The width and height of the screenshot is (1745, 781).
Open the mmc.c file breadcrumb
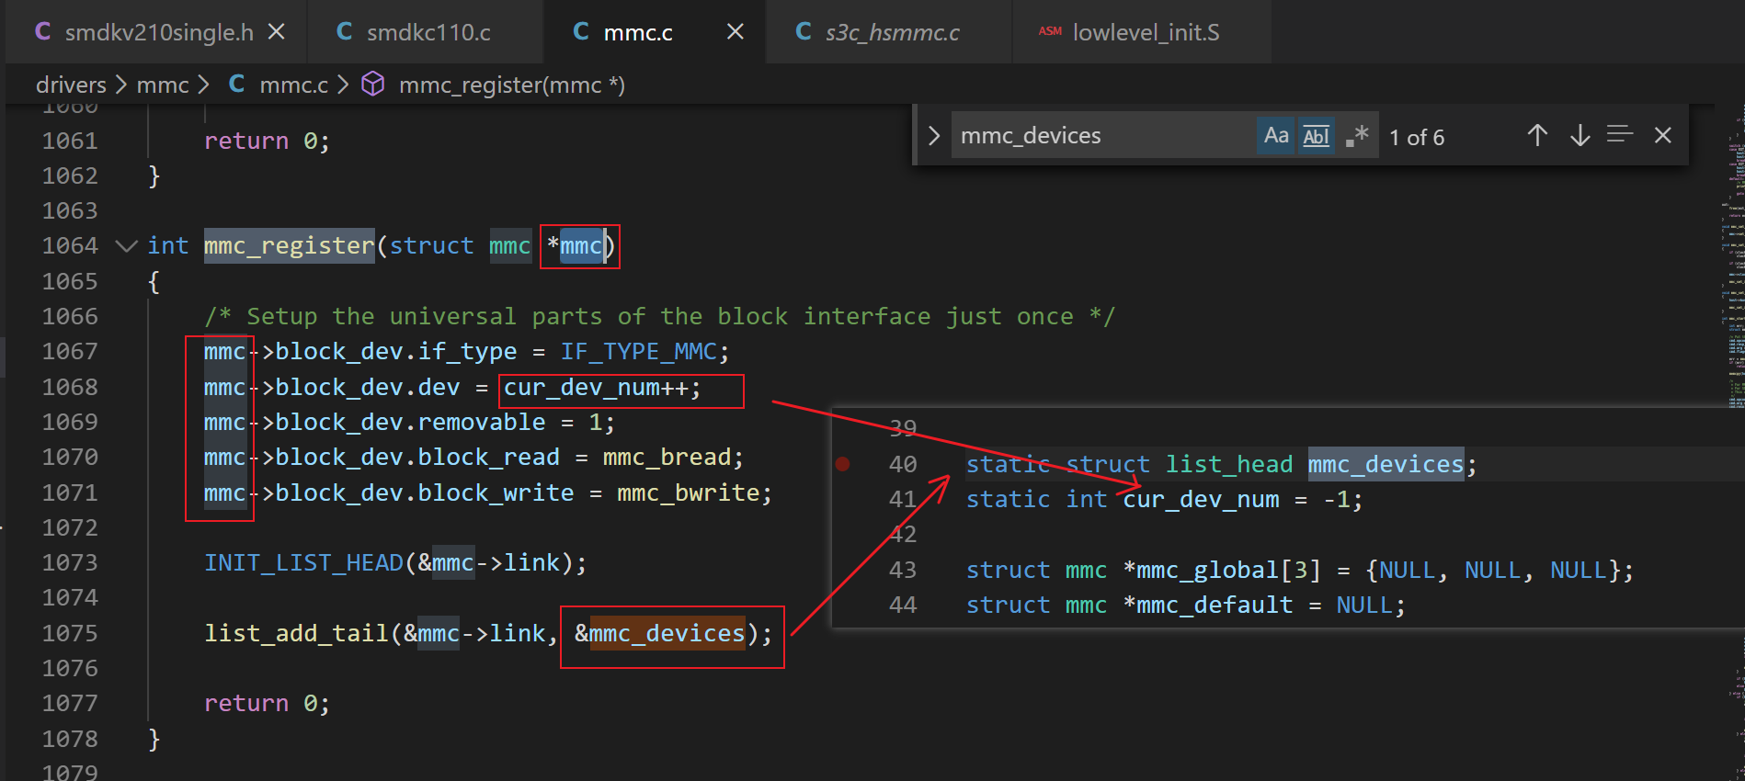293,85
